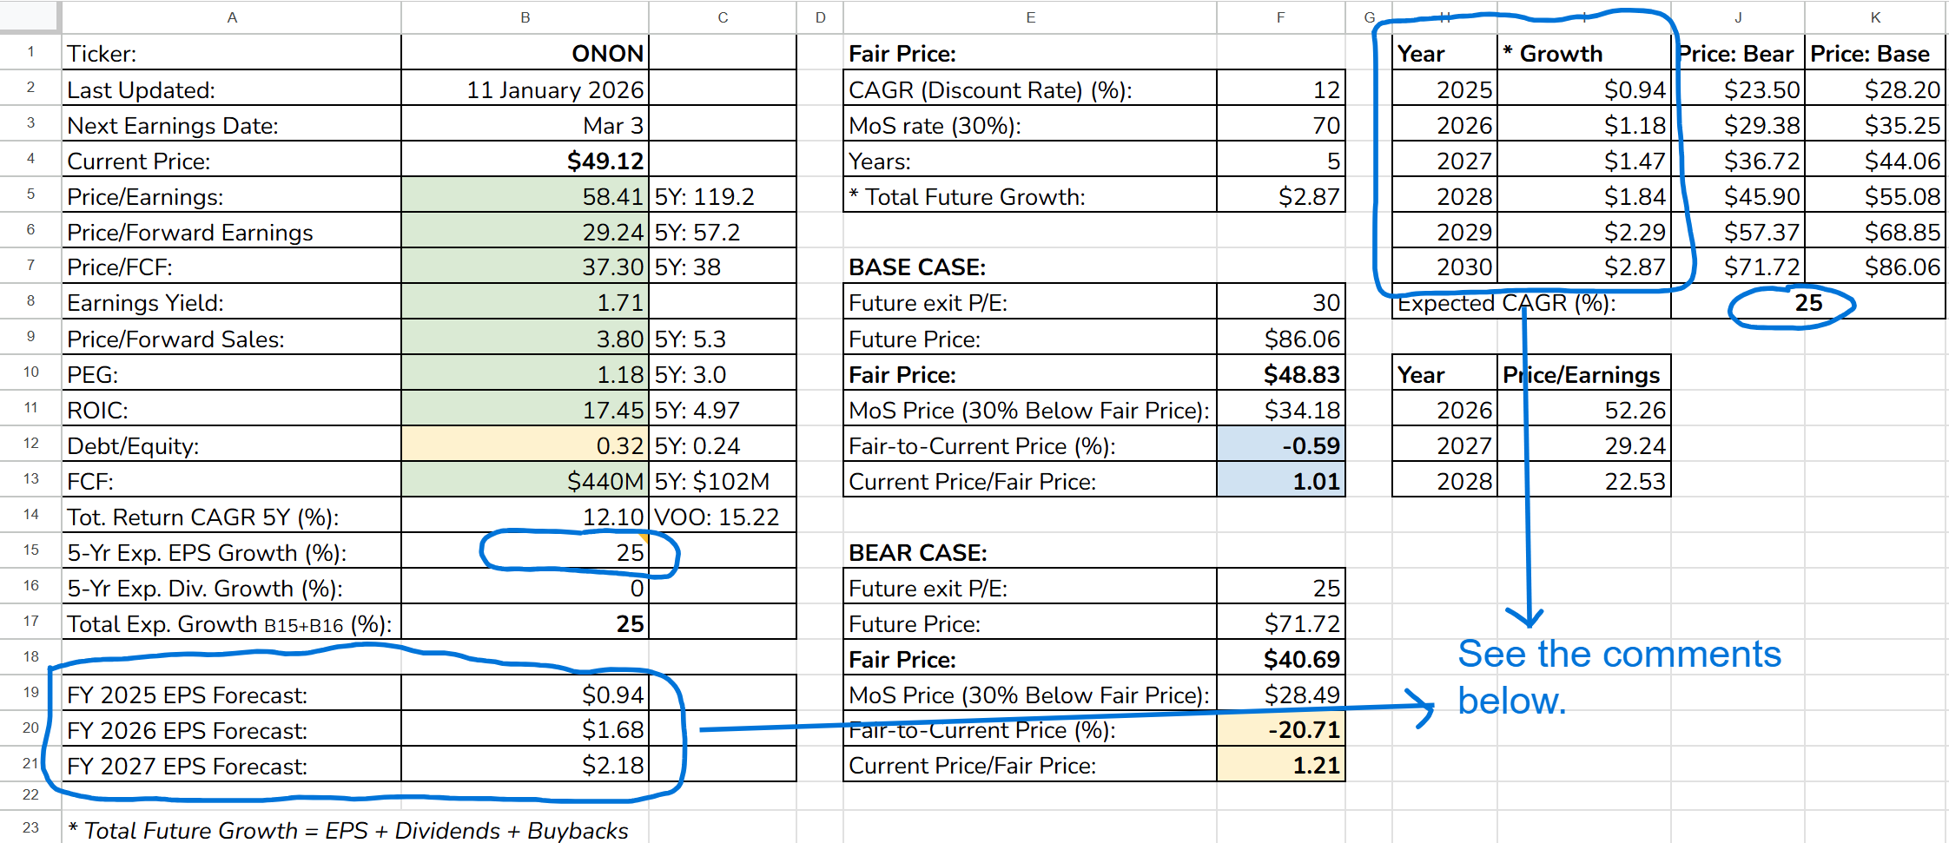1949x843 pixels.
Task: Select the PEG value 1.18
Action: pyautogui.click(x=525, y=374)
